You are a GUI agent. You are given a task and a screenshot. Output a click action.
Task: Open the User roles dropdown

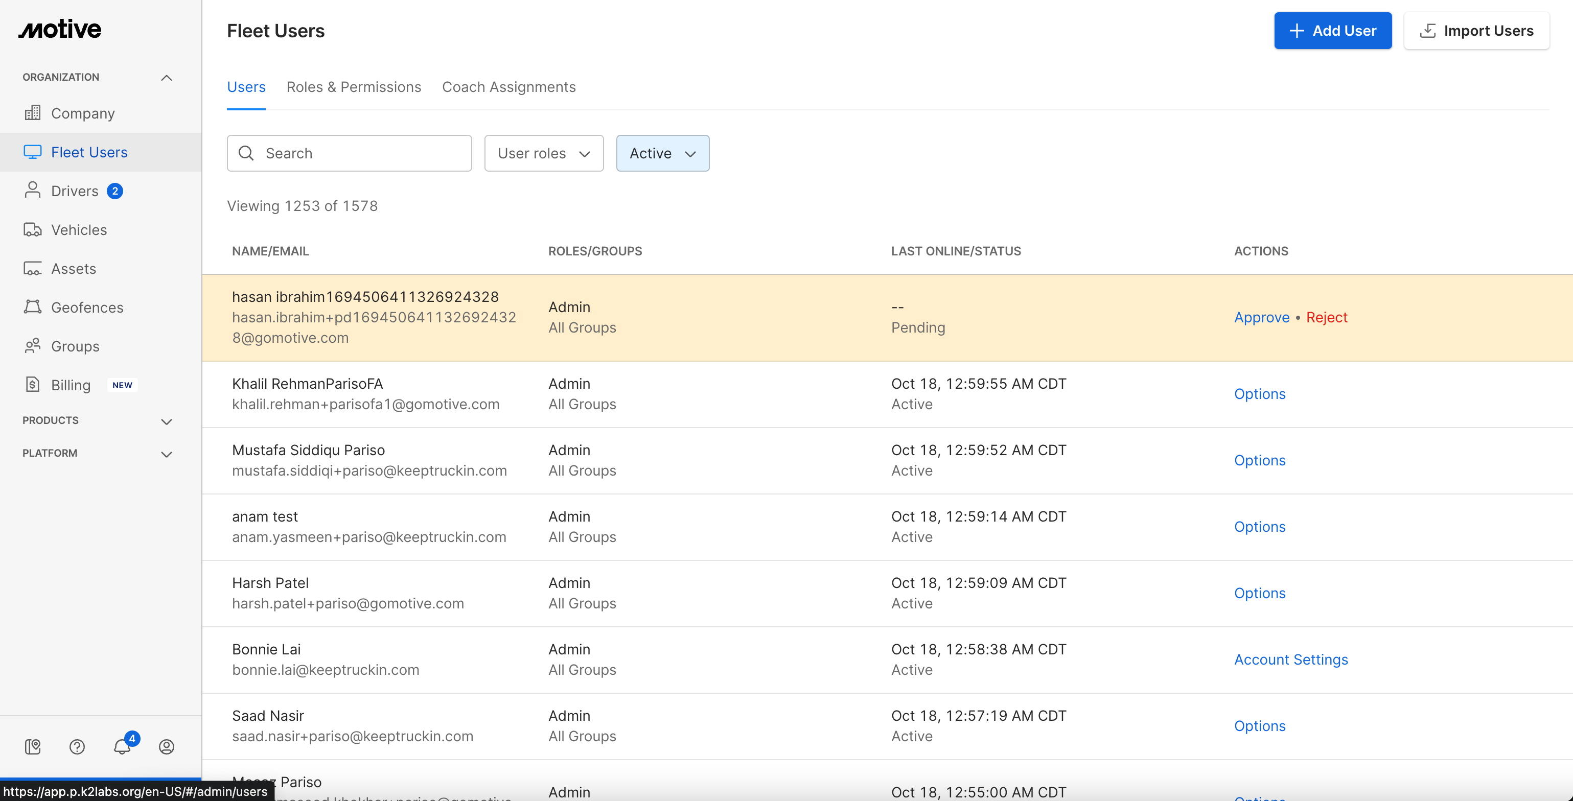543,153
